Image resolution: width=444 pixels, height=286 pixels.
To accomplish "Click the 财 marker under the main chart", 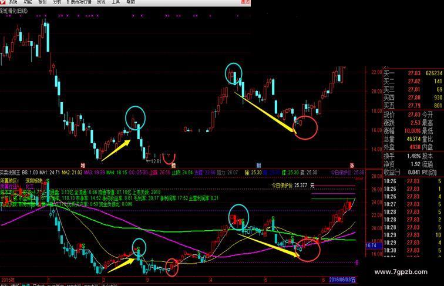I will pyautogui.click(x=258, y=165).
